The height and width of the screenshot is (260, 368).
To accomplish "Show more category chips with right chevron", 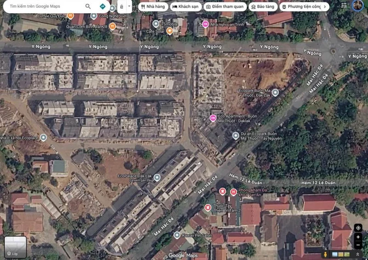I will pos(325,6).
